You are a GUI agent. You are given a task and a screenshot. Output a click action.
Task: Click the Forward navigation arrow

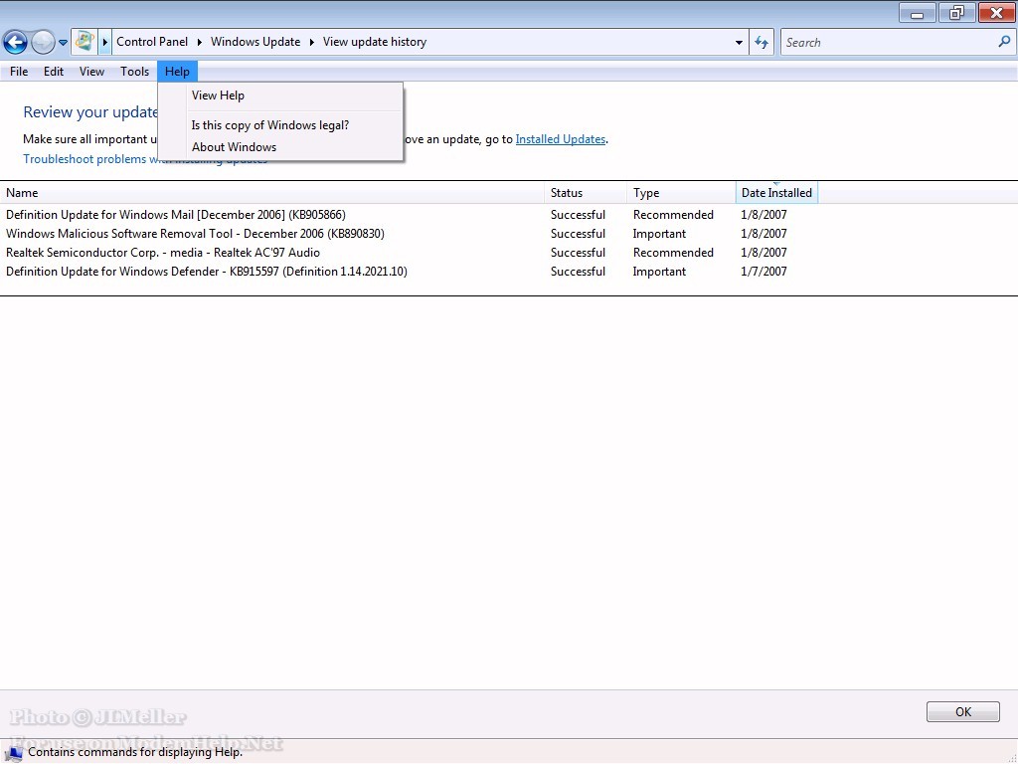(43, 42)
